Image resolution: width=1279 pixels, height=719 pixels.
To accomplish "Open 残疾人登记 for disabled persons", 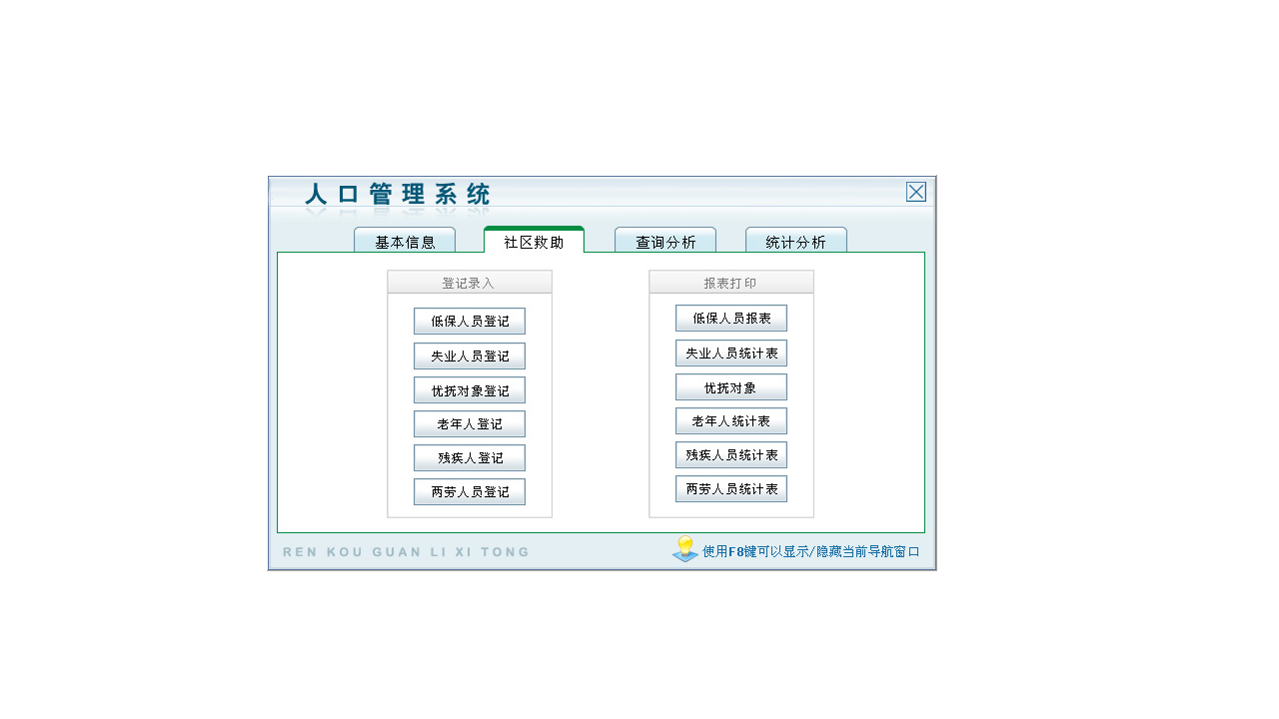I will (x=470, y=457).
